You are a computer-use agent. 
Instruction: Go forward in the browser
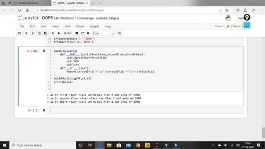click(x=12, y=10)
